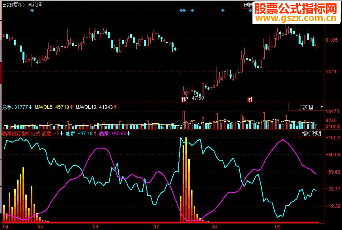Click the +59.69 indicator axis label
Screen dimensions: 342x230
pos(333,172)
